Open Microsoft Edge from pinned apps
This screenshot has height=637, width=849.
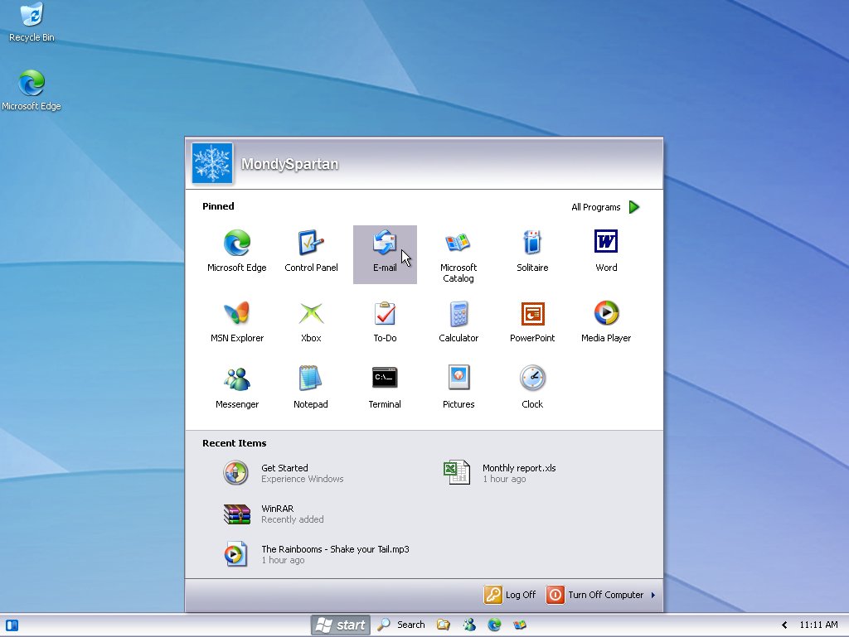237,252
